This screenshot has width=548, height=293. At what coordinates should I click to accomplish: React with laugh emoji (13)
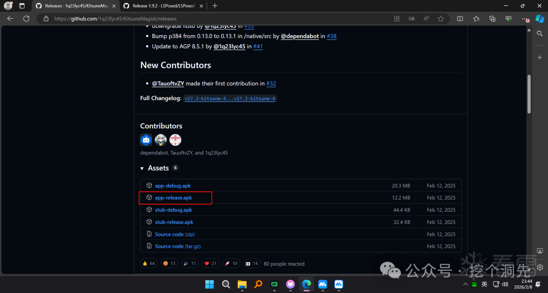[x=169, y=263]
